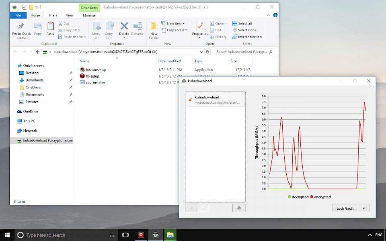Select fk-setup application file
The height and width of the screenshot is (241, 386).
90,76
